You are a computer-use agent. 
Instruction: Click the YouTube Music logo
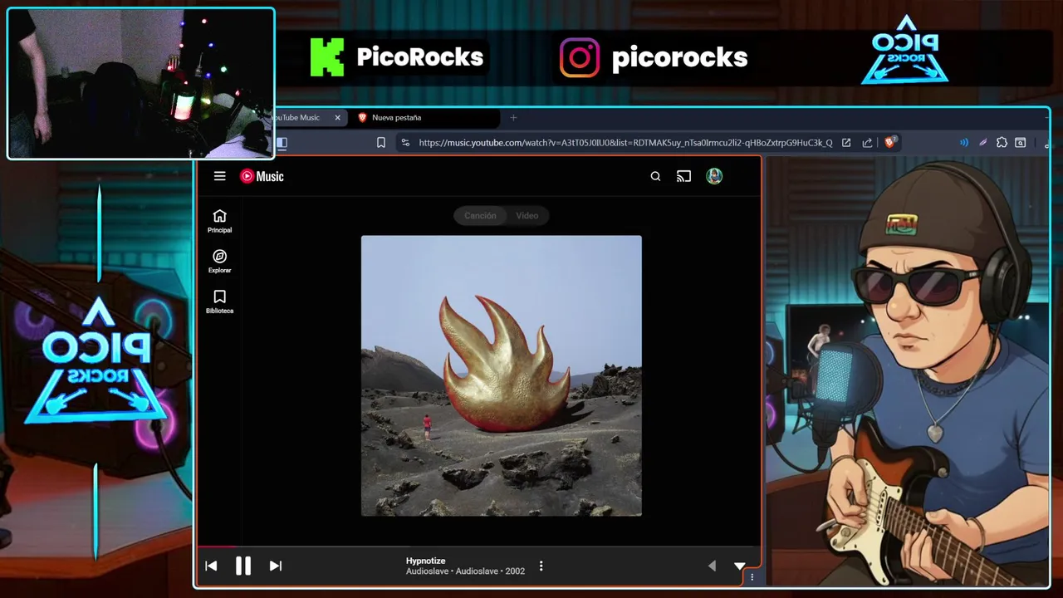pos(262,176)
